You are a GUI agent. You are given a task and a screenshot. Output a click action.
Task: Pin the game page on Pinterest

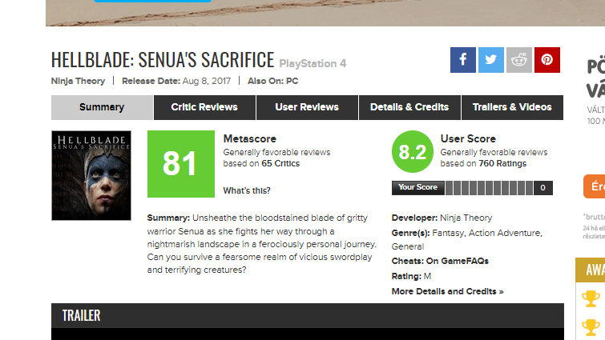[x=547, y=60]
